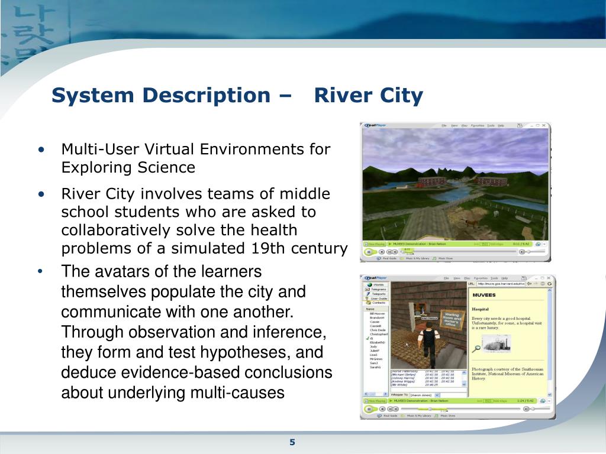Click theater mode icon in the landscape player title bar
The width and height of the screenshot is (606, 454).
point(520,125)
